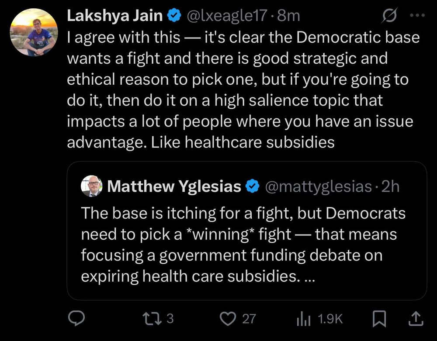This screenshot has height=341, width=437.
Task: Click the Grok slashed-circle icon
Action: tap(388, 16)
